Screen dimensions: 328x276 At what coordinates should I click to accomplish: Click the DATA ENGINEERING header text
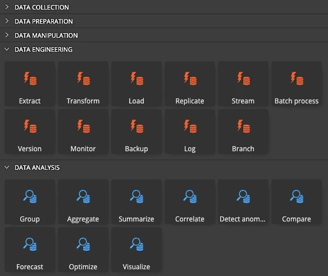[43, 49]
